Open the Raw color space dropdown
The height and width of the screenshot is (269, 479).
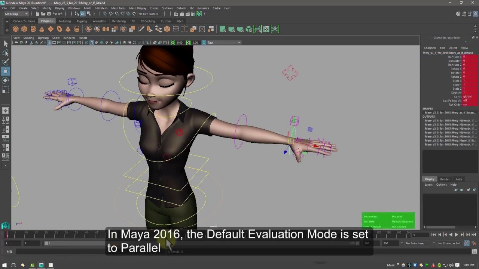pos(224,43)
